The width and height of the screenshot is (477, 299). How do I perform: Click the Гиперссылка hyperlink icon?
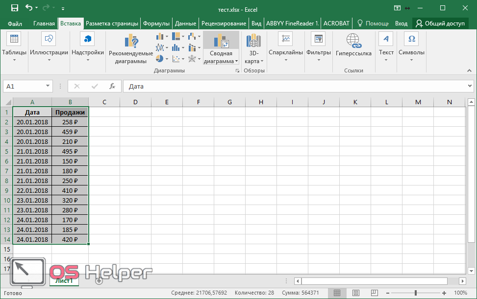click(x=353, y=41)
